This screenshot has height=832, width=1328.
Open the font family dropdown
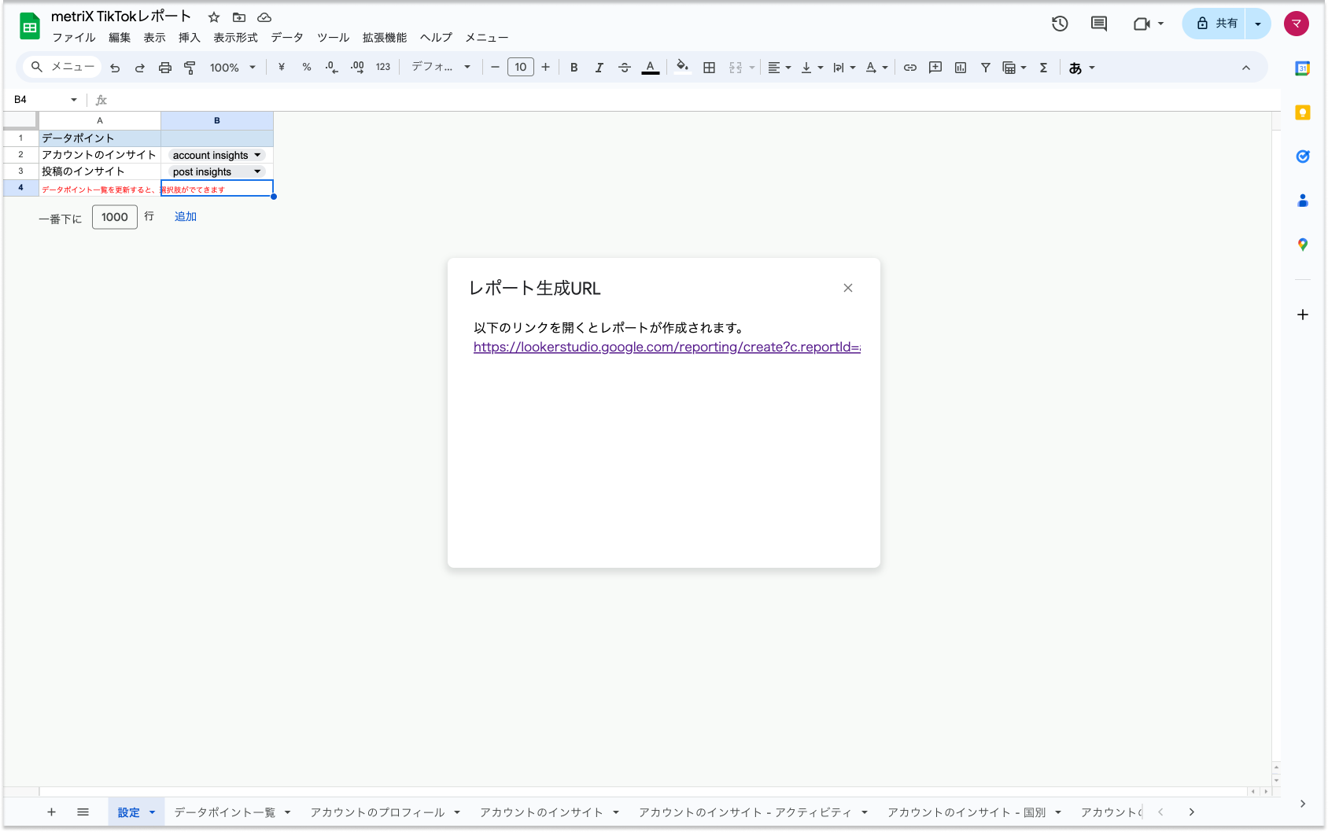click(x=441, y=68)
